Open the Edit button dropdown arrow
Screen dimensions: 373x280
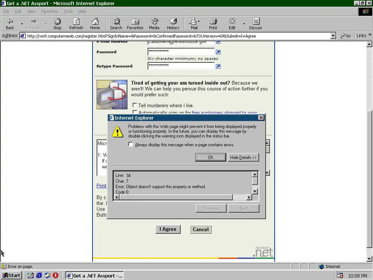pos(244,24)
